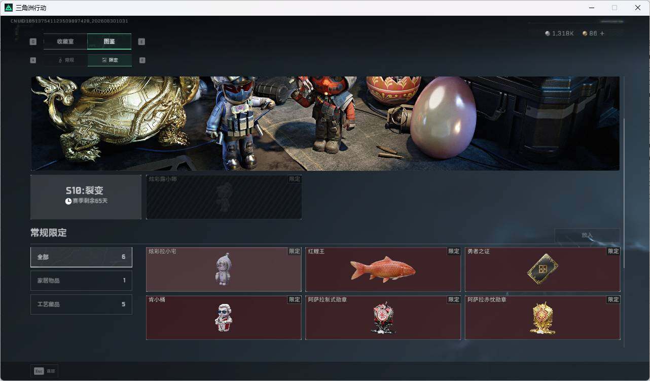This screenshot has height=381, width=650.
Task: Click the E key hint right of 图鉴
Action: (x=141, y=42)
